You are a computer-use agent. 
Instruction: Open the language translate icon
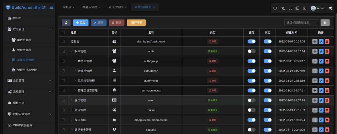(283, 8)
